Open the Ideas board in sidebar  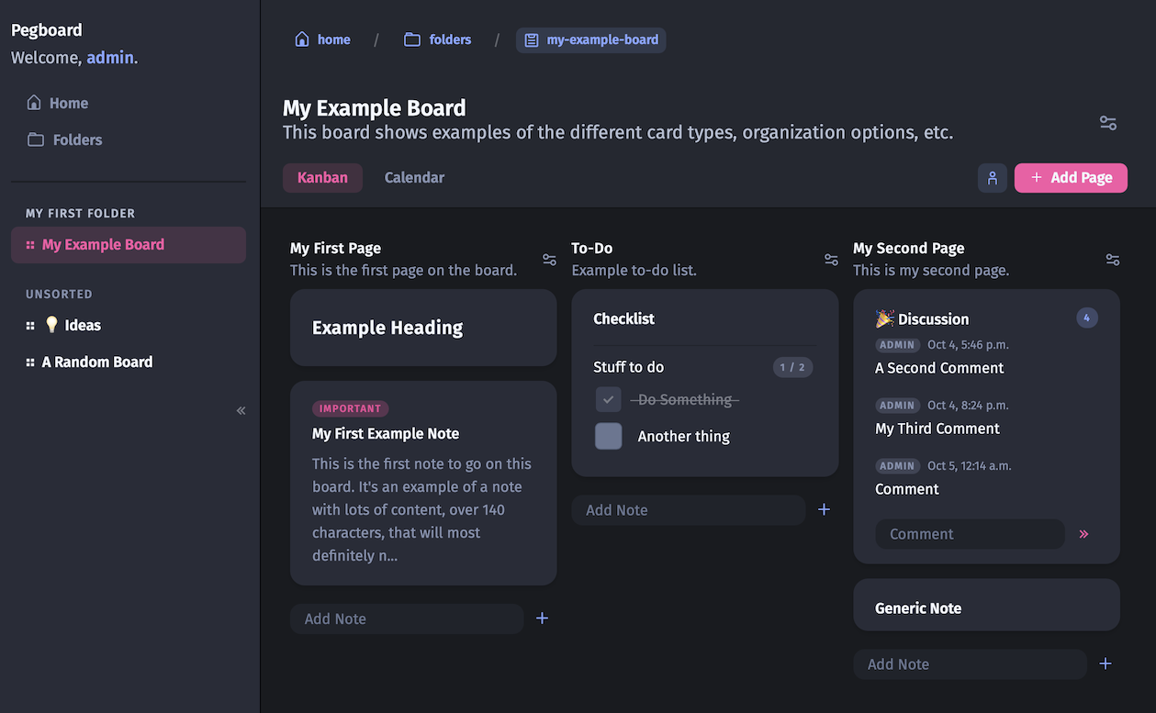point(82,325)
